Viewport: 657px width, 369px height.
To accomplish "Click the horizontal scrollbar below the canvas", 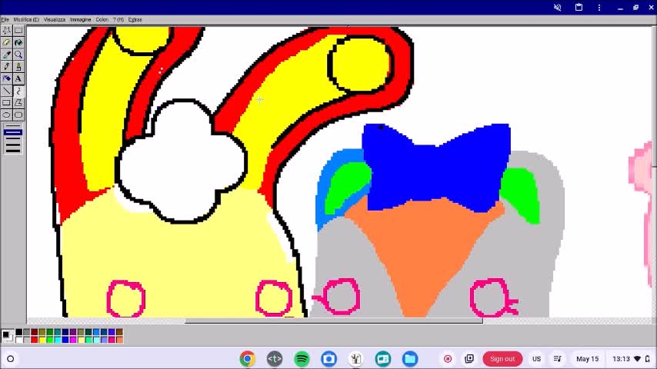I will 333,321.
